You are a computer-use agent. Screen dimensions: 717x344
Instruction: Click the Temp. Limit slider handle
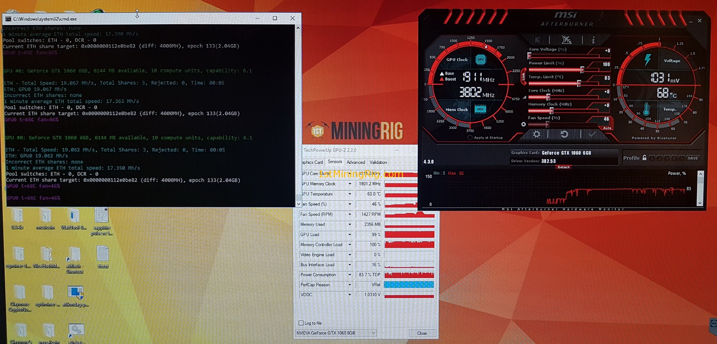(x=579, y=83)
